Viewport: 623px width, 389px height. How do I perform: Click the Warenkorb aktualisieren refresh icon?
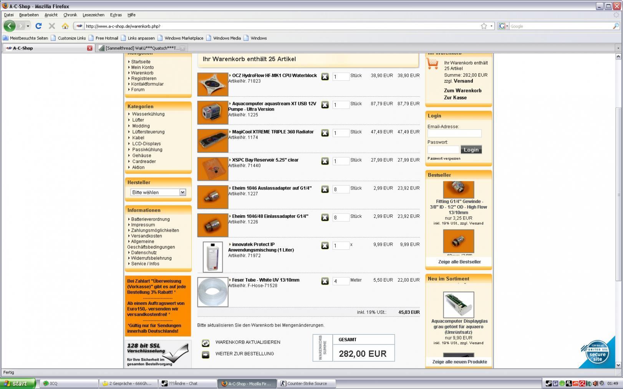205,343
